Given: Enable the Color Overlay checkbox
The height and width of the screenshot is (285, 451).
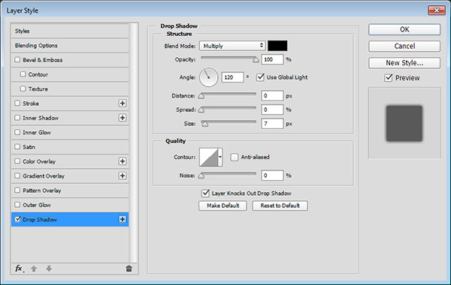Looking at the screenshot, I should (17, 161).
